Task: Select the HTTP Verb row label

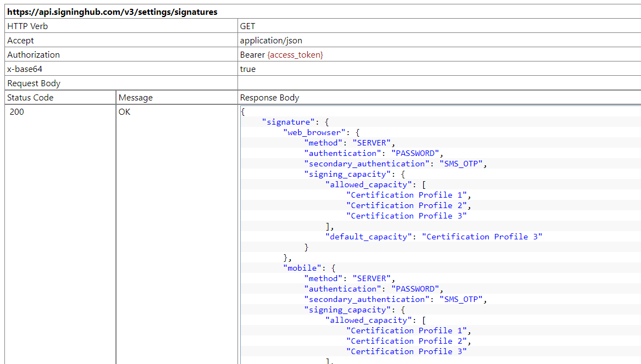Action: pos(27,26)
